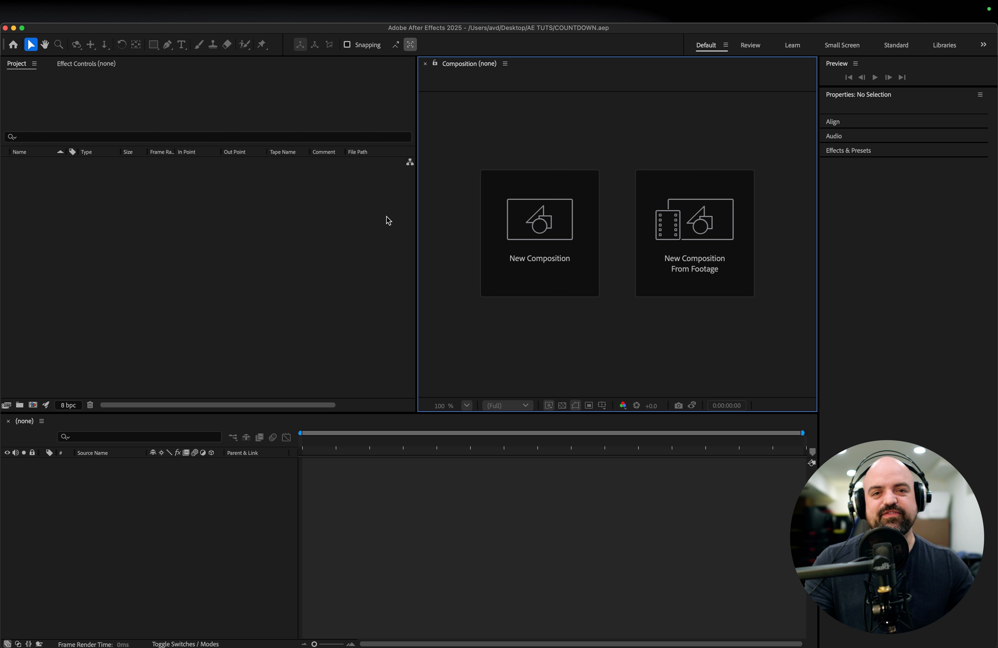The height and width of the screenshot is (648, 998).
Task: Click Toggle Switches / Modes button
Action: pyautogui.click(x=185, y=644)
